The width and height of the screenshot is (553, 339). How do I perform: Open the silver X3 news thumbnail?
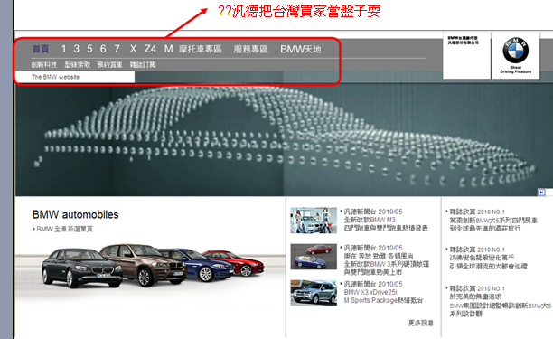point(314,293)
